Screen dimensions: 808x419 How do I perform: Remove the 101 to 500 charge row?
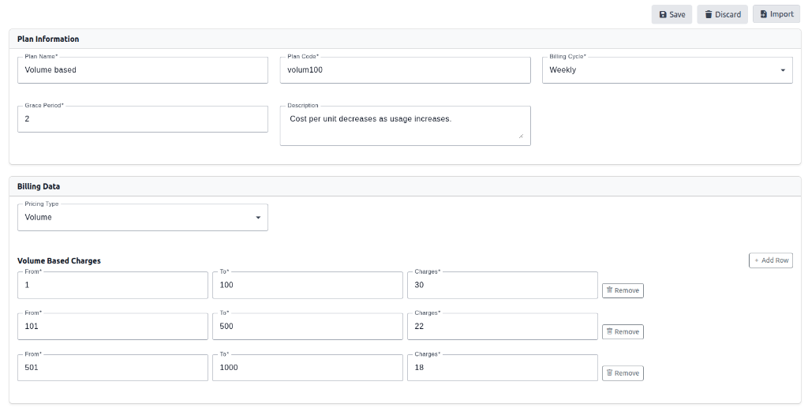click(x=623, y=331)
